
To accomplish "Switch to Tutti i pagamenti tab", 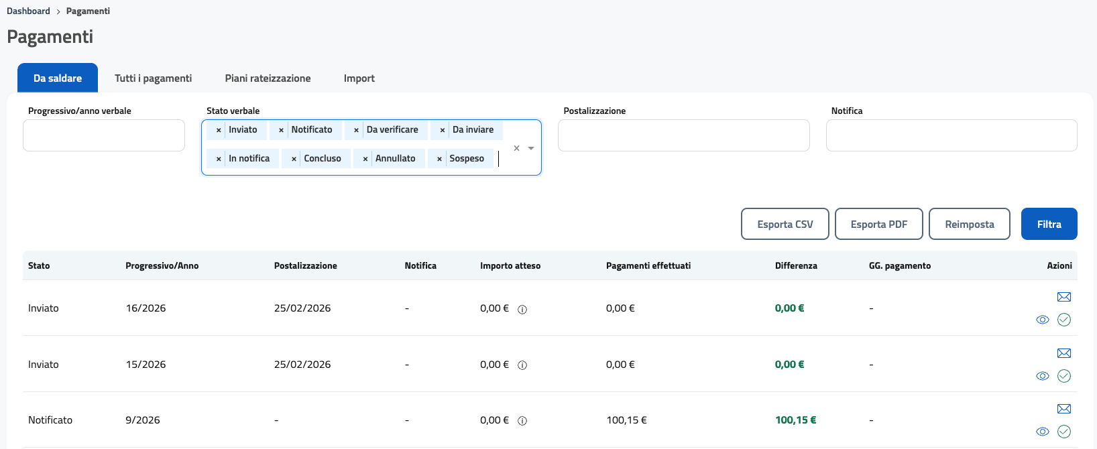I will pos(153,78).
